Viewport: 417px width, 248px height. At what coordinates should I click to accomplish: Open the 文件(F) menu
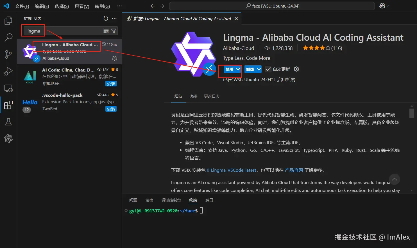tap(22, 6)
